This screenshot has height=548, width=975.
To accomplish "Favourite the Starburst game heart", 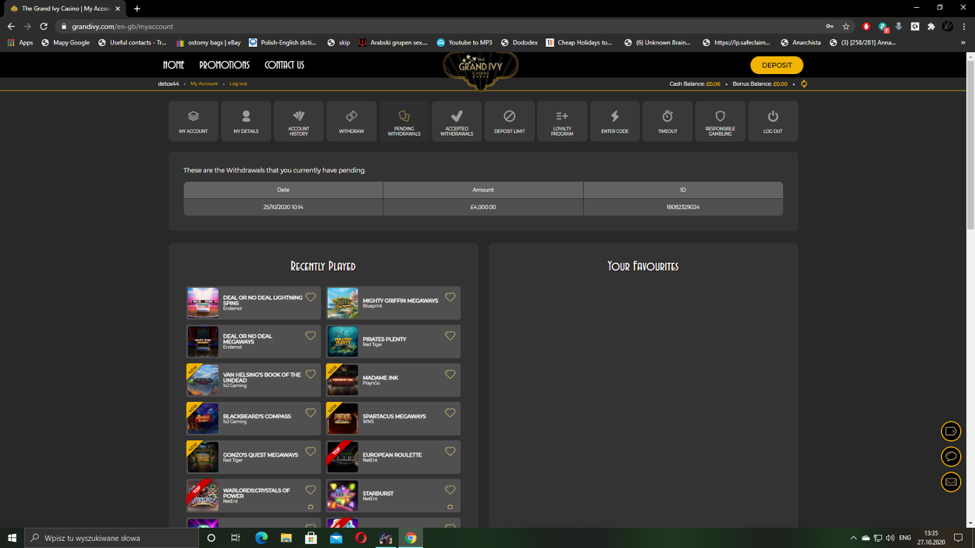I will pyautogui.click(x=450, y=490).
